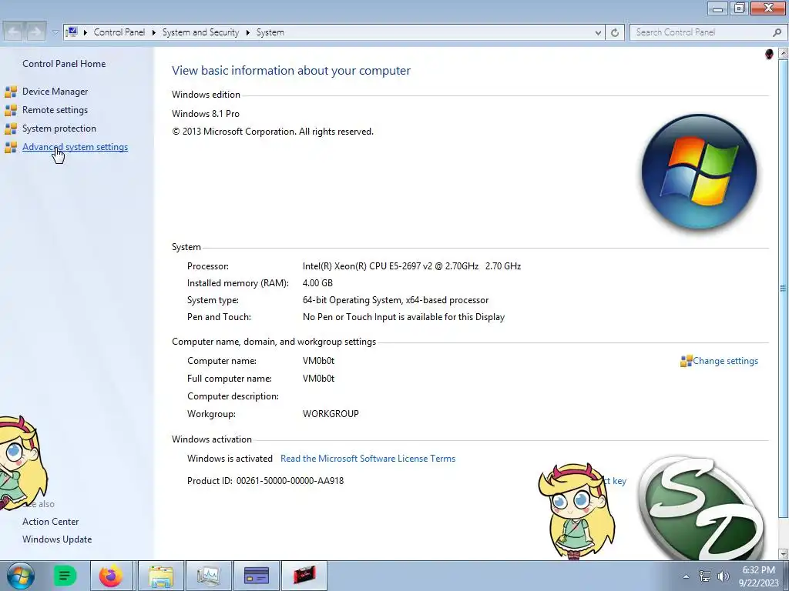Minimize the System window
Viewport: 789px width, 591px height.
pyautogui.click(x=718, y=8)
